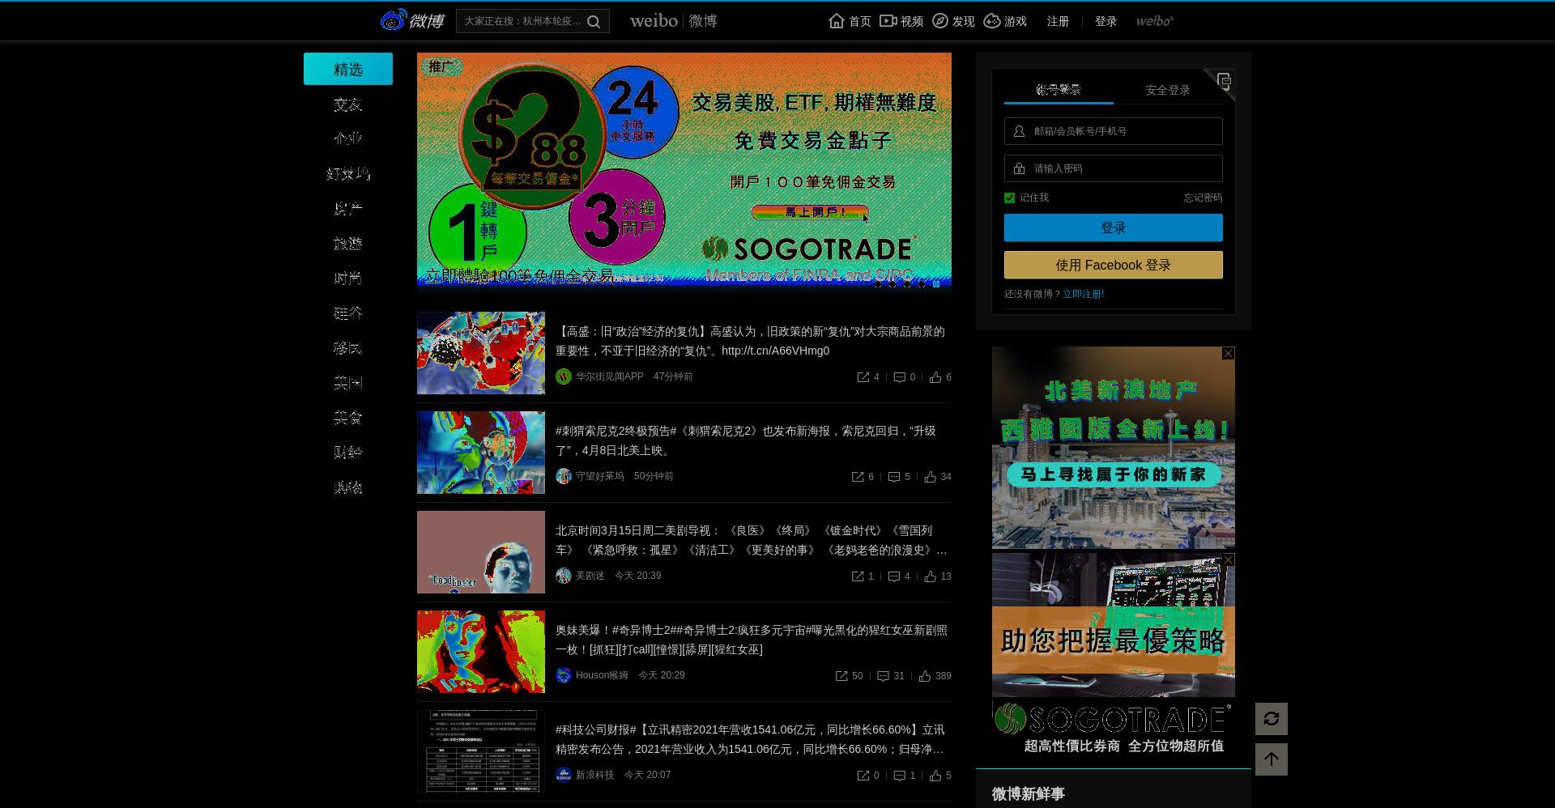Toggle the 记住我 checkbox
Screen dimensions: 1555x808
1009,198
